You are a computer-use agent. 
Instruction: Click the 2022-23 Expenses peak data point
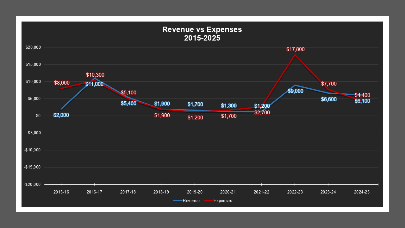pyautogui.click(x=294, y=55)
